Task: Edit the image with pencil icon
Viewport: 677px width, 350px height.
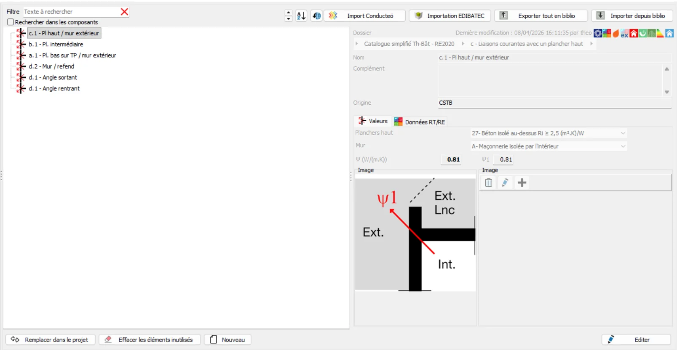Action: [505, 183]
